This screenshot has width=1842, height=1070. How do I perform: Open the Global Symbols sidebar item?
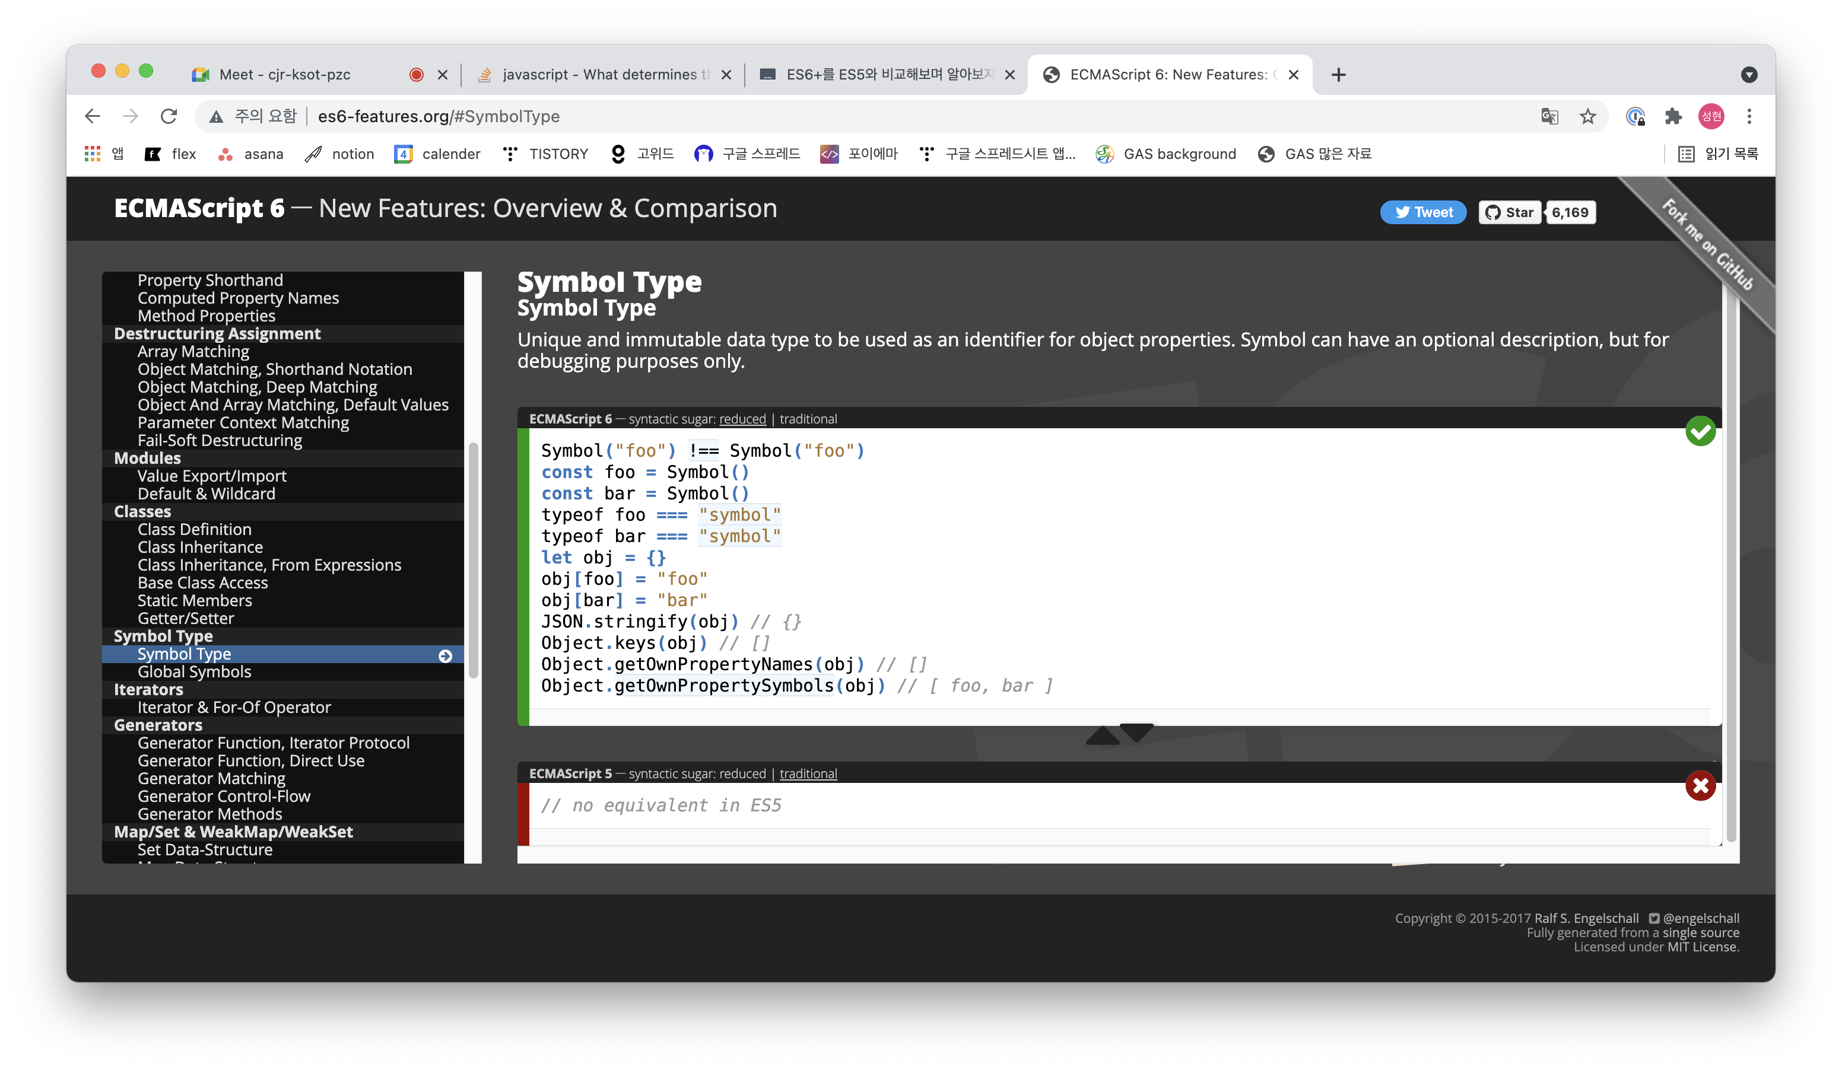195,672
